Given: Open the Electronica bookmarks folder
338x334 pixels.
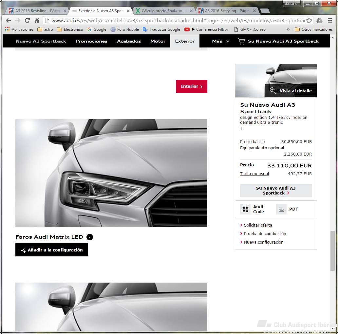Looking at the screenshot, I should 70,29.
